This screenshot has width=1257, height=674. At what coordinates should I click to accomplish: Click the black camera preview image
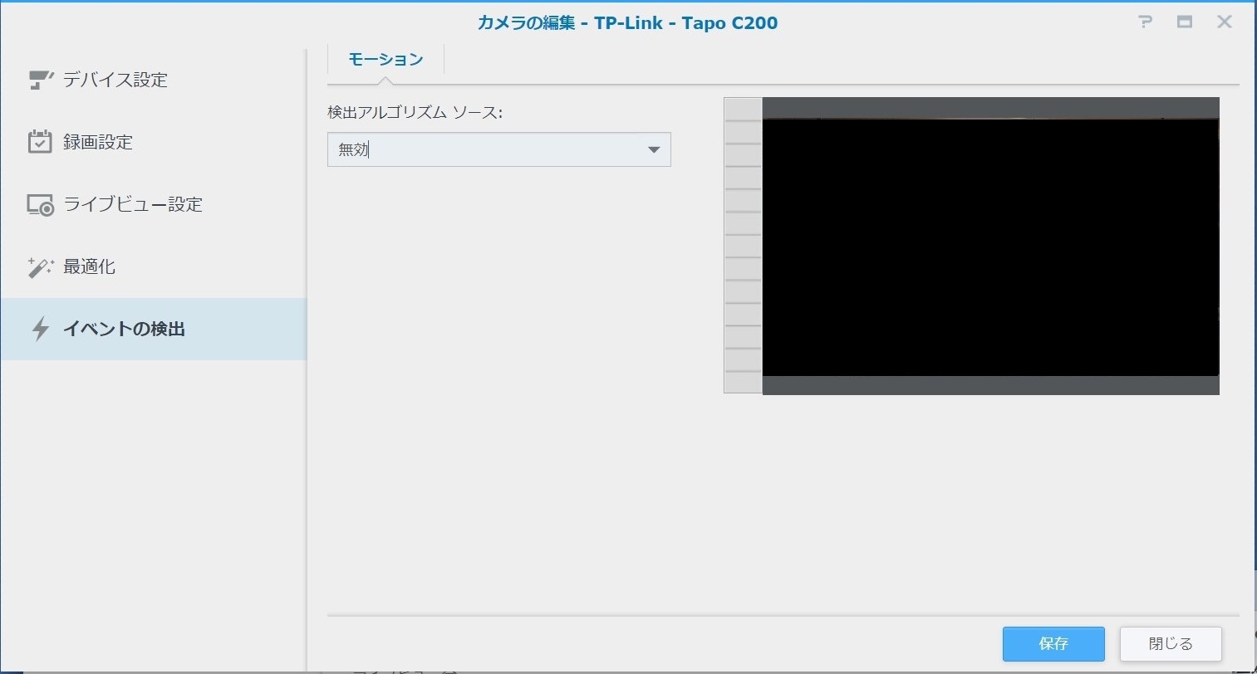[990, 247]
